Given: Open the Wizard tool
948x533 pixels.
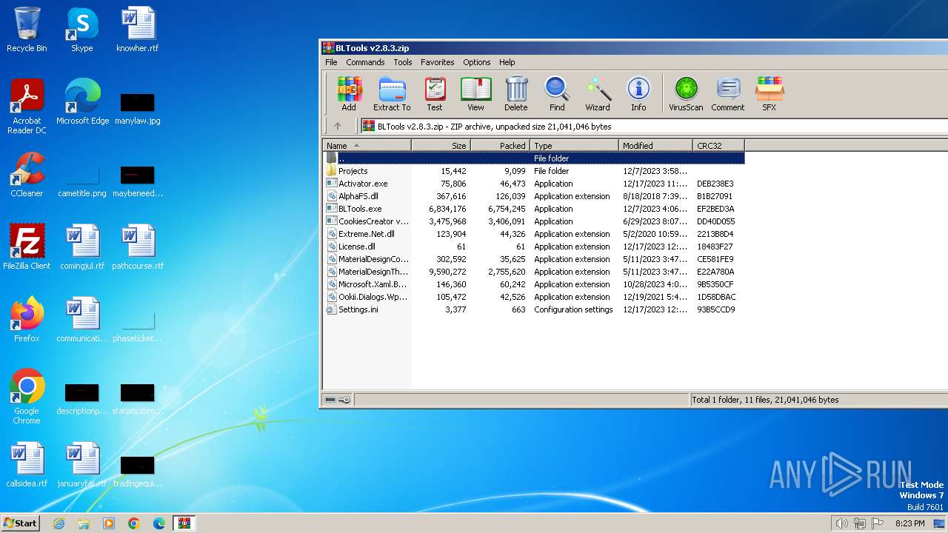Looking at the screenshot, I should (x=598, y=94).
